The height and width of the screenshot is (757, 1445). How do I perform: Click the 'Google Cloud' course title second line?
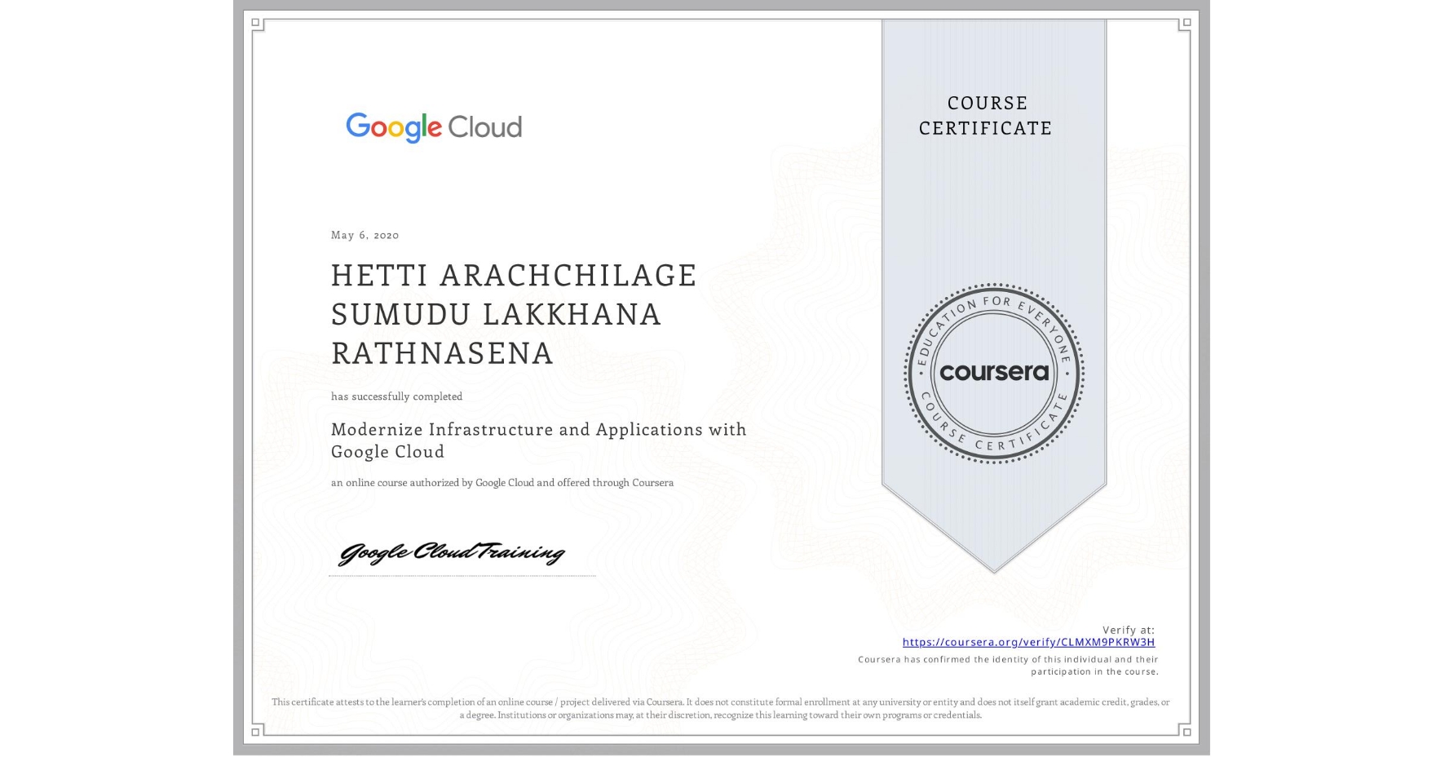click(387, 452)
